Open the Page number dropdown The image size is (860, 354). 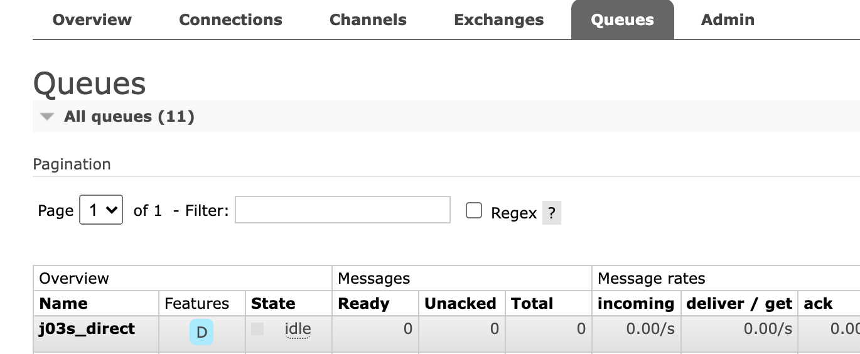click(x=101, y=210)
